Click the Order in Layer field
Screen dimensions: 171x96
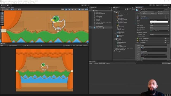tap(159, 36)
